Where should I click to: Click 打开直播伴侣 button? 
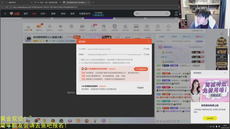141,69
